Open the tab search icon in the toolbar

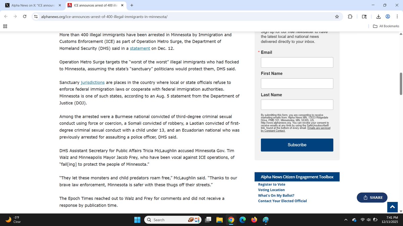(x=364, y=17)
